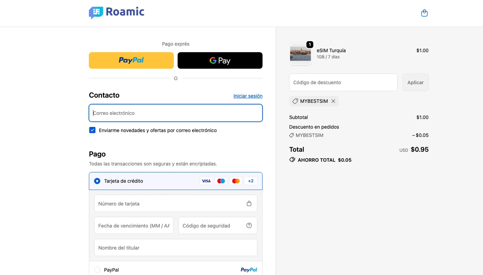Remove the MYBESTSIM discount code tag
This screenshot has width=483, height=275.
333,101
